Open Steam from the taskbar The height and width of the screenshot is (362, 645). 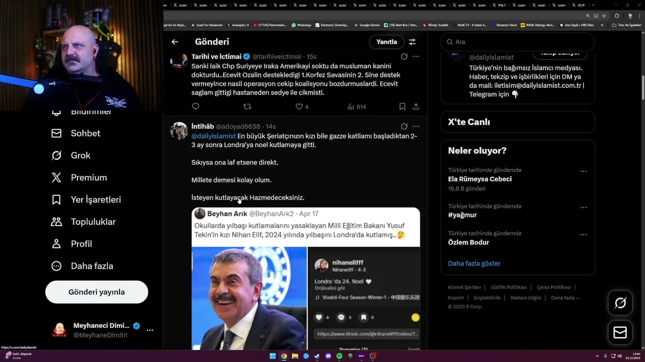point(317,356)
